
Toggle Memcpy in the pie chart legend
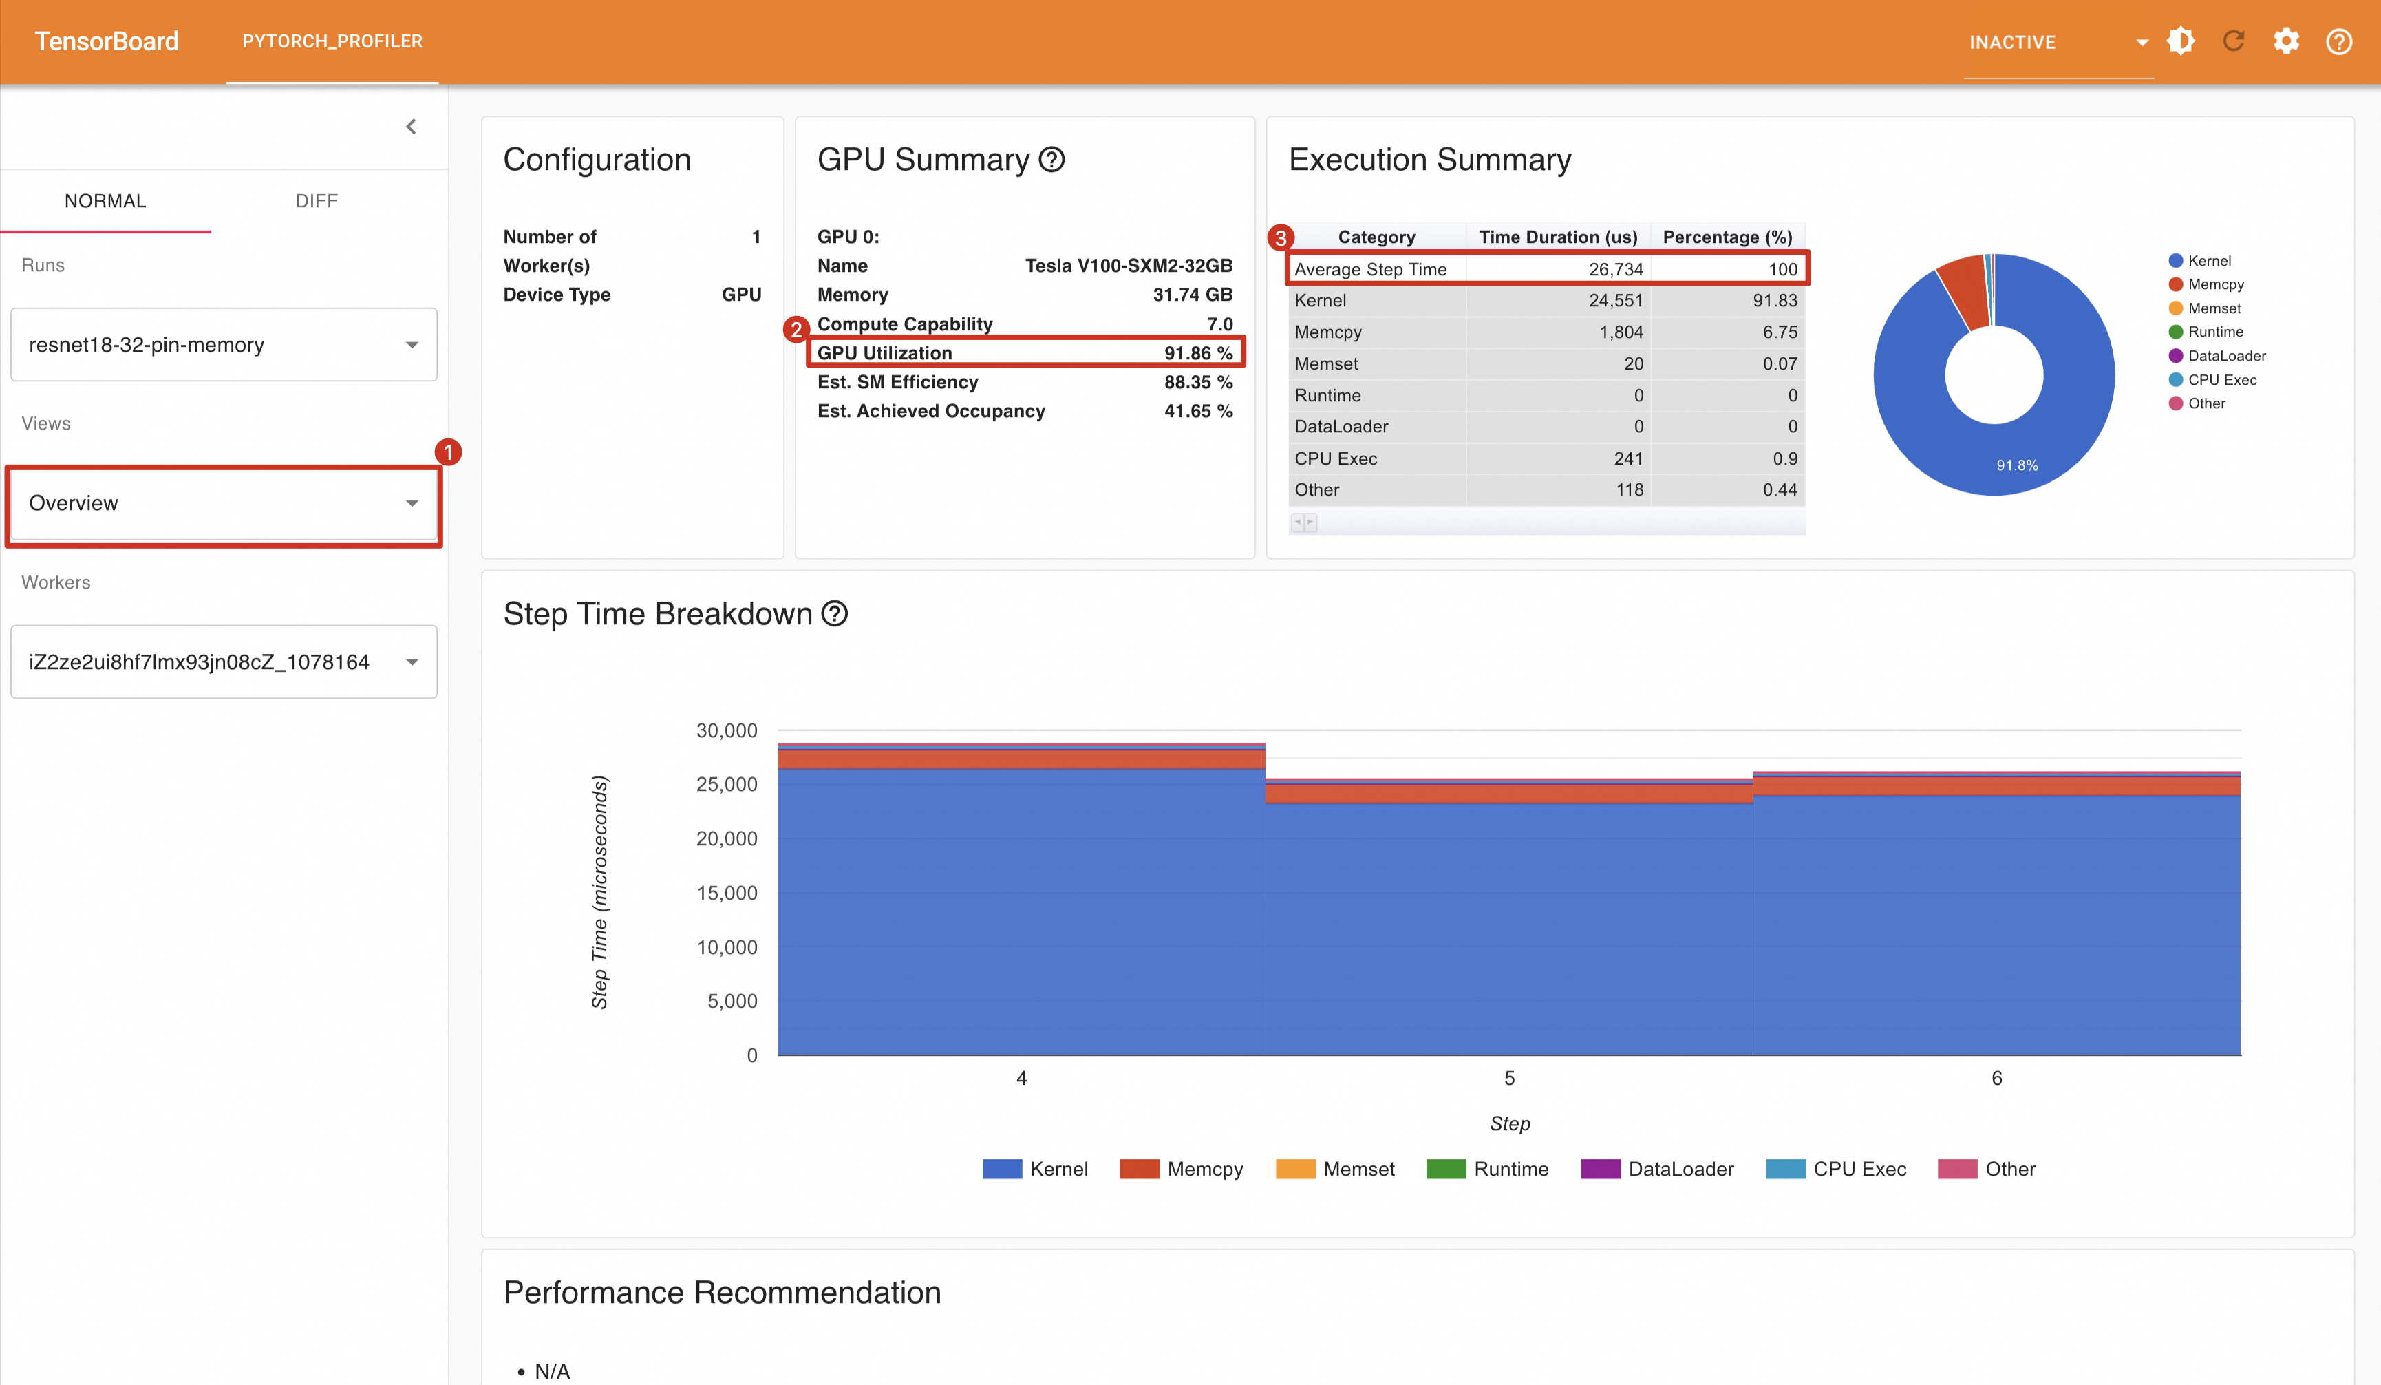click(x=2206, y=284)
